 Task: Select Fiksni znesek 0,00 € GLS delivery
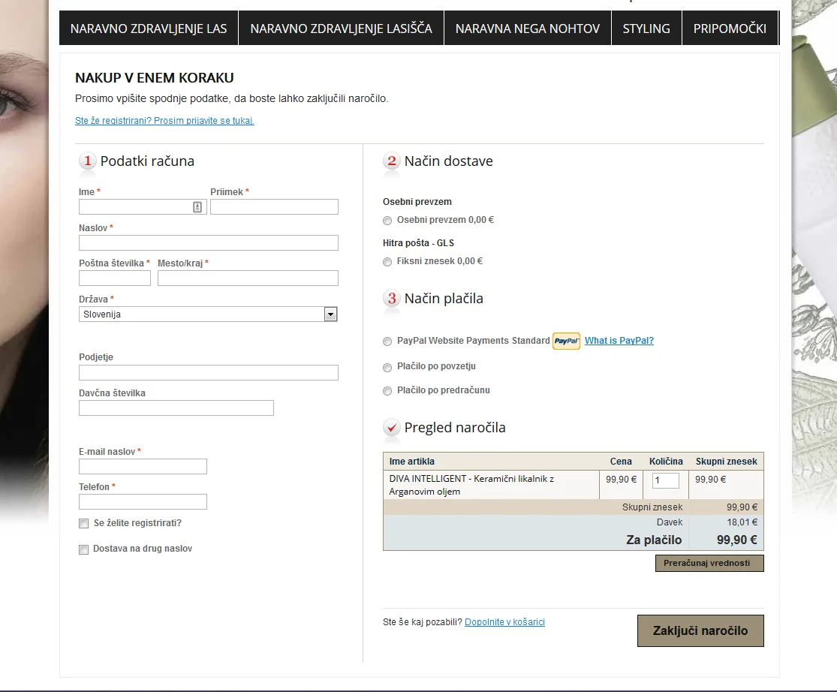[x=387, y=261]
